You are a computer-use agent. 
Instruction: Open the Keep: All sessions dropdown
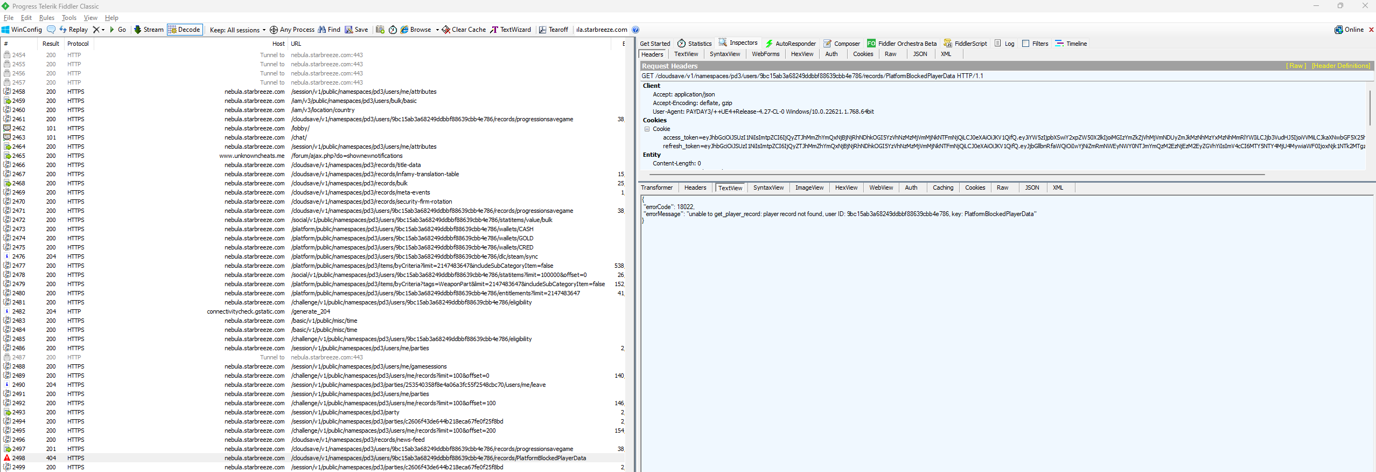click(238, 30)
